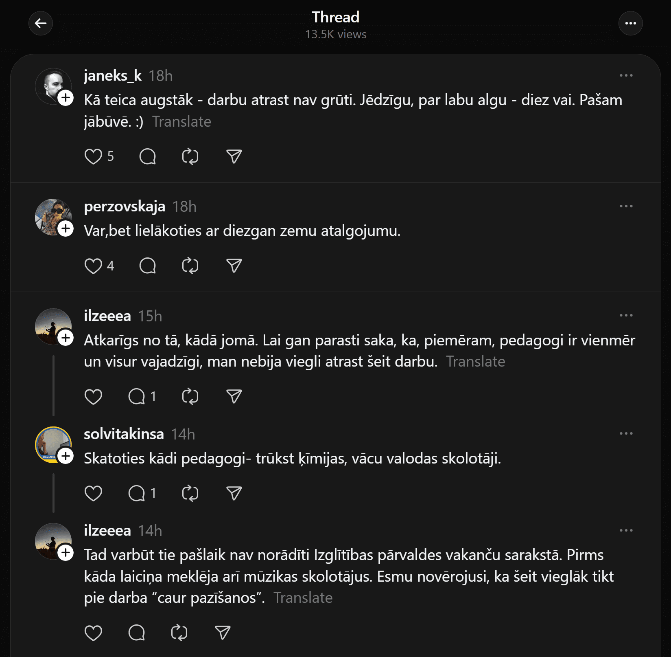Reply to janeks_k's post
Screen dimensions: 671x657
coord(147,156)
